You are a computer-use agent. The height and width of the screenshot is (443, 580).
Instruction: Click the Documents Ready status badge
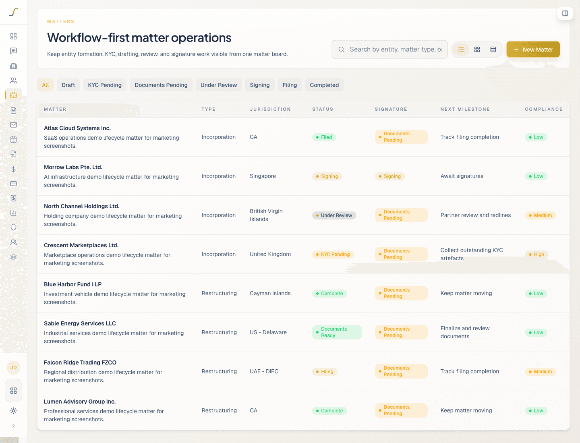[337, 332]
